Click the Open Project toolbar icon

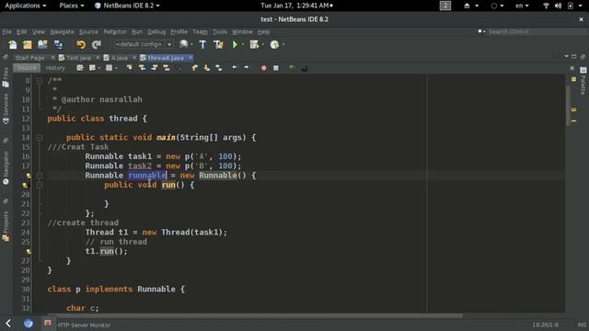click(42, 45)
